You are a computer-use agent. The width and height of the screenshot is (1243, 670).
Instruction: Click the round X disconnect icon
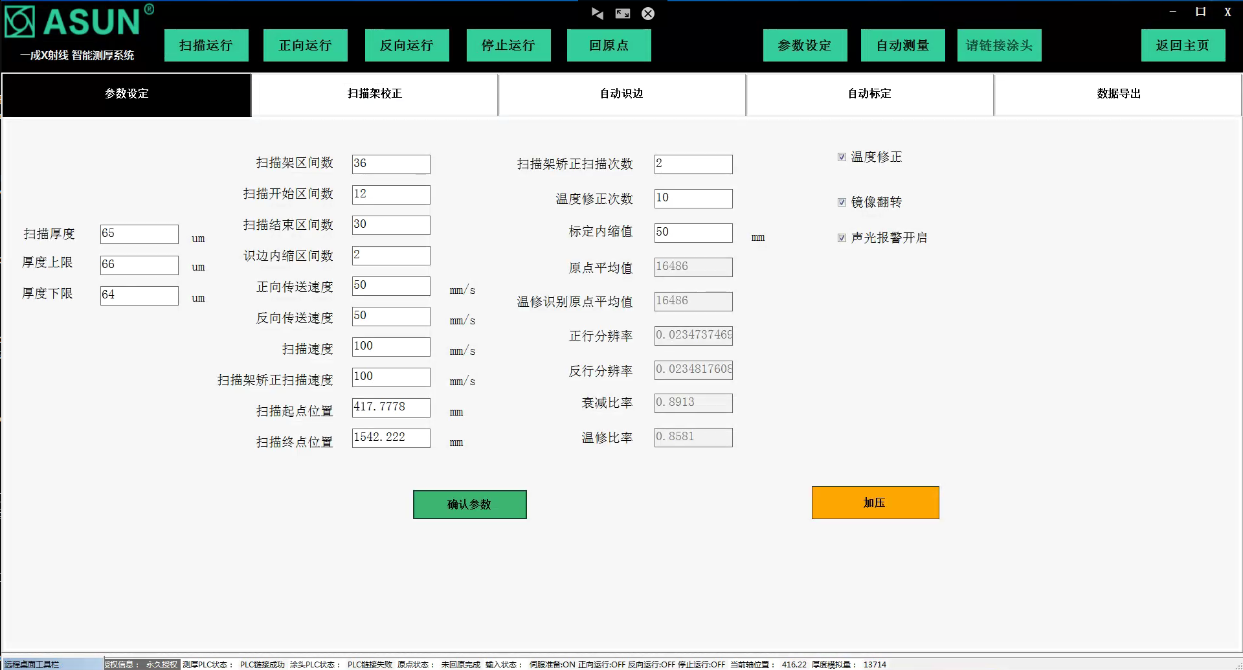[647, 14]
